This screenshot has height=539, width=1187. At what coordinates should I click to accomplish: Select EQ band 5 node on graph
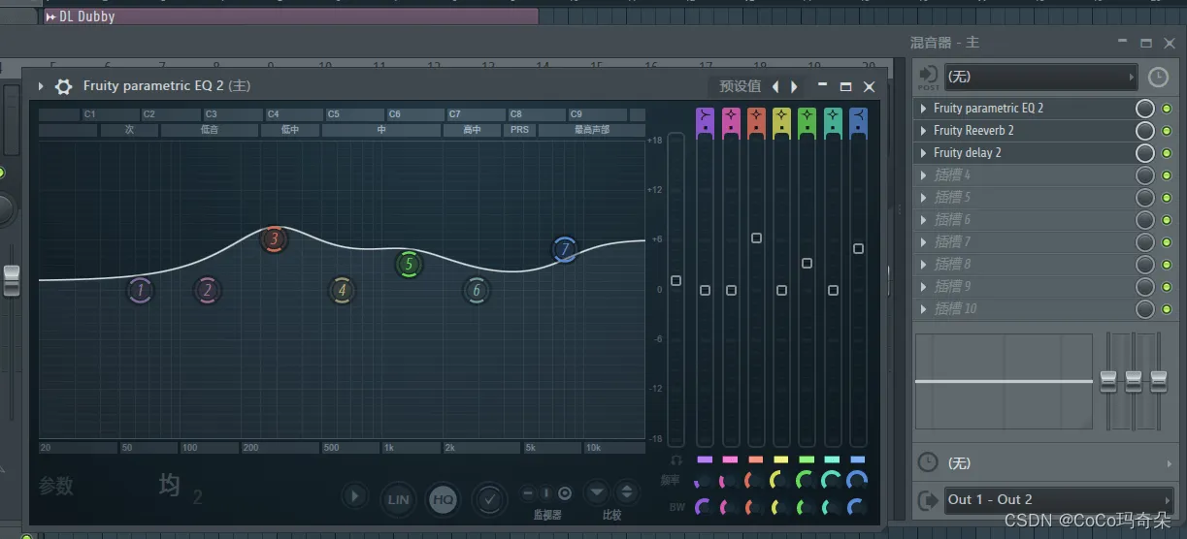(409, 264)
